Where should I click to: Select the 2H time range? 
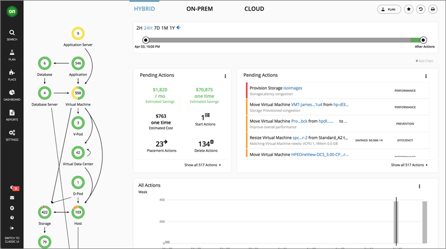(x=140, y=28)
